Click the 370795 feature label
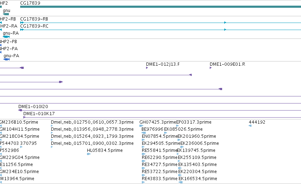 tap(28, 143)
